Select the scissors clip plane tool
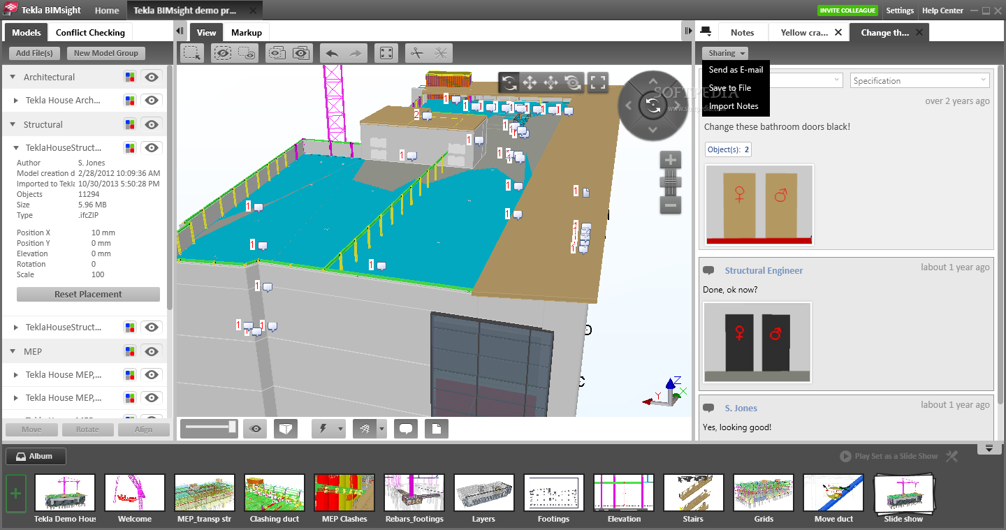The height and width of the screenshot is (530, 1006). point(417,53)
